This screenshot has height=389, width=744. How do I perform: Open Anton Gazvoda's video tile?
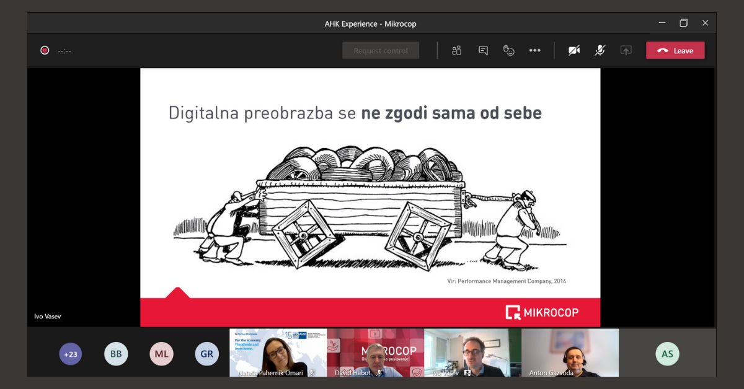570,353
